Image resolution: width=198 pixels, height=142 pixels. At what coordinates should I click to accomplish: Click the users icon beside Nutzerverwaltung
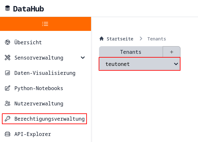point(8,103)
